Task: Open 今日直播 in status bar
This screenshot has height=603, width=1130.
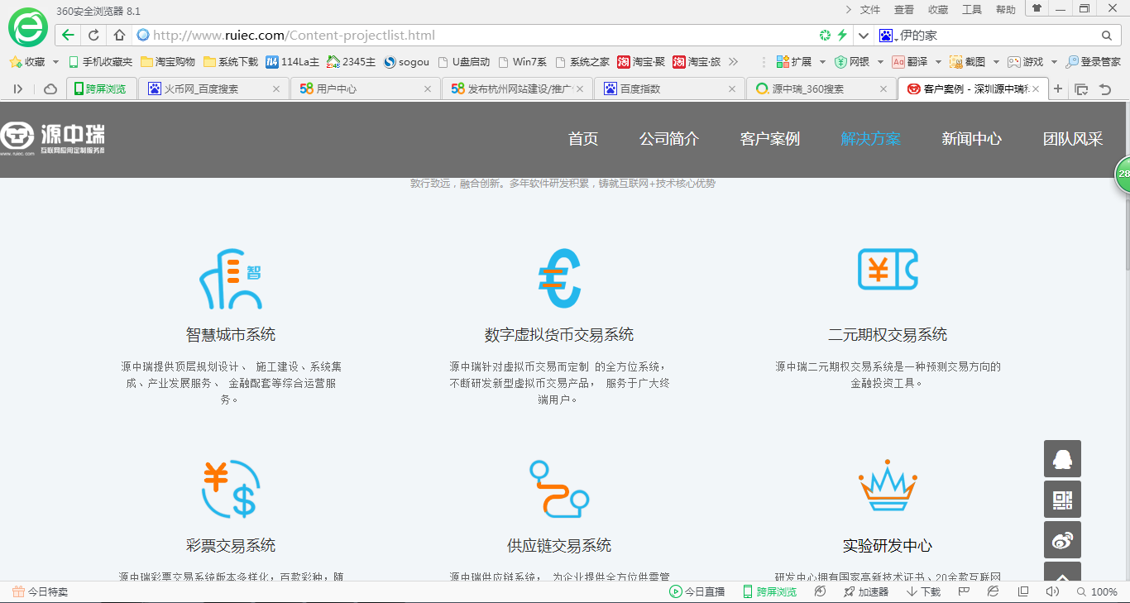Action: (697, 591)
